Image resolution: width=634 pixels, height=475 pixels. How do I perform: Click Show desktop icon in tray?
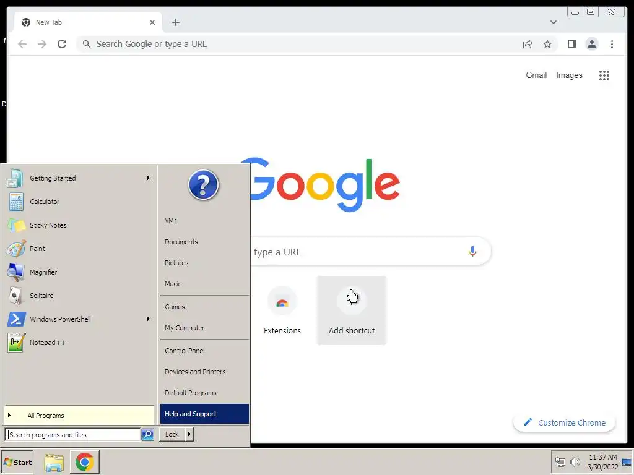point(627,463)
